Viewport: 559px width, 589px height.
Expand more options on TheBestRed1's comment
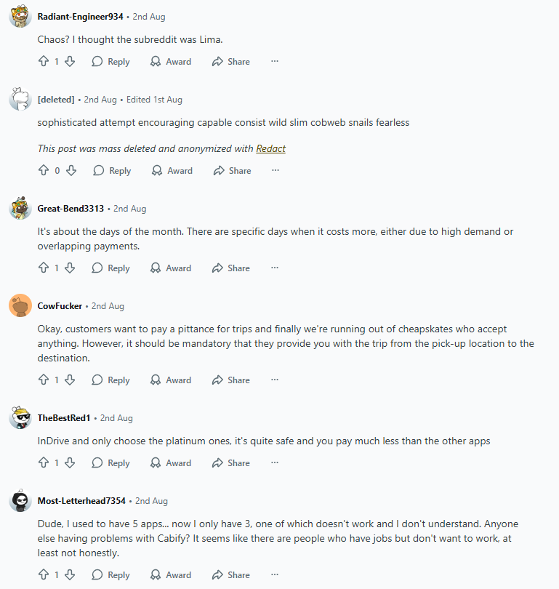coord(275,463)
